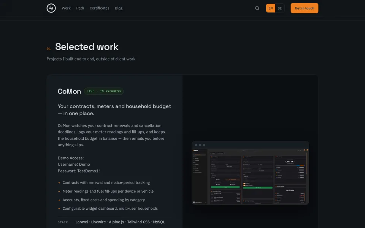Click the 'Your contracts, meters and household budget' tagline

tap(114, 110)
